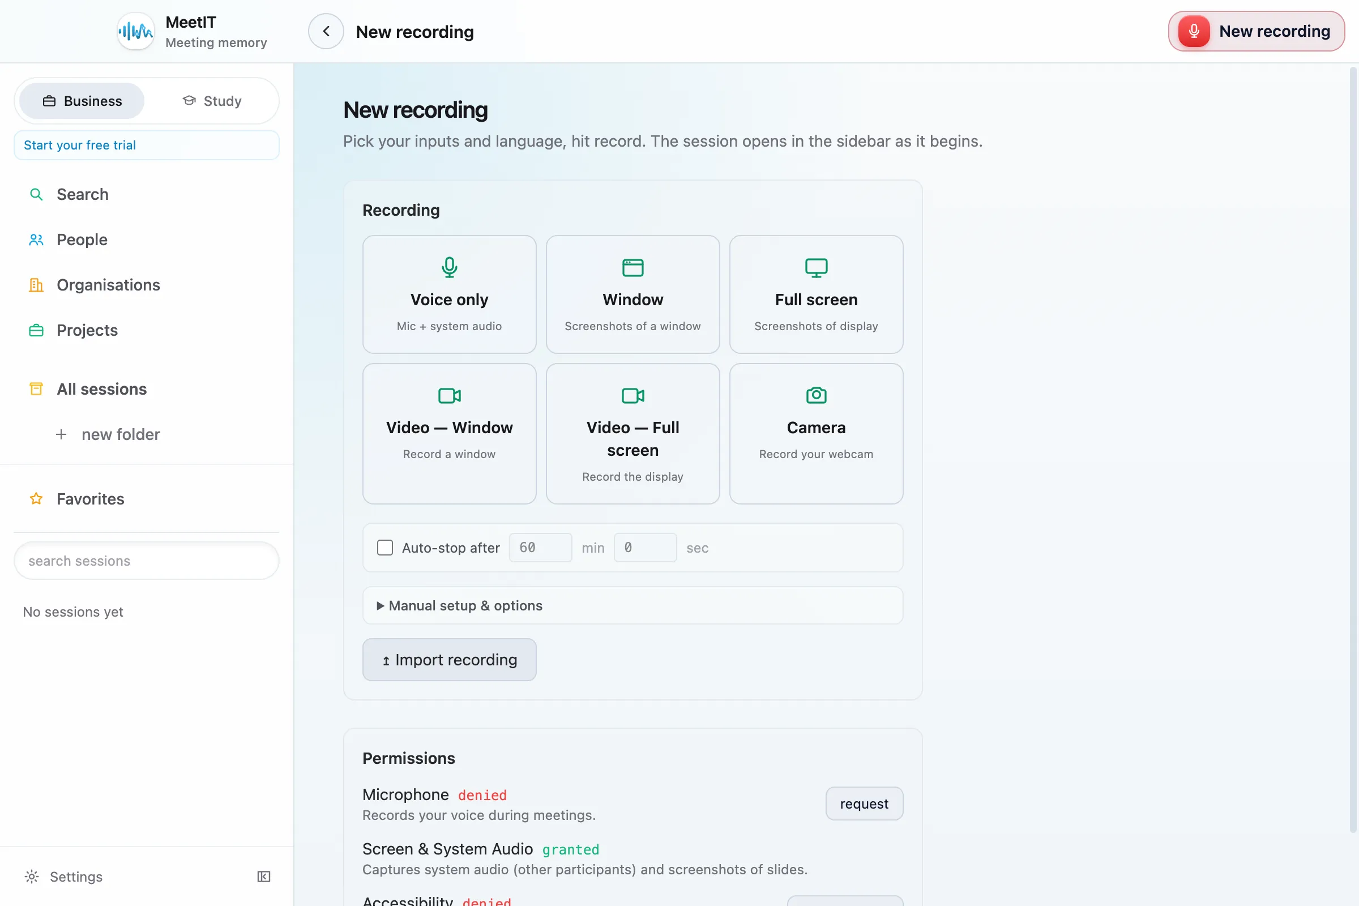Choose the Window screenshots recording icon
The image size is (1359, 906).
pyautogui.click(x=633, y=267)
